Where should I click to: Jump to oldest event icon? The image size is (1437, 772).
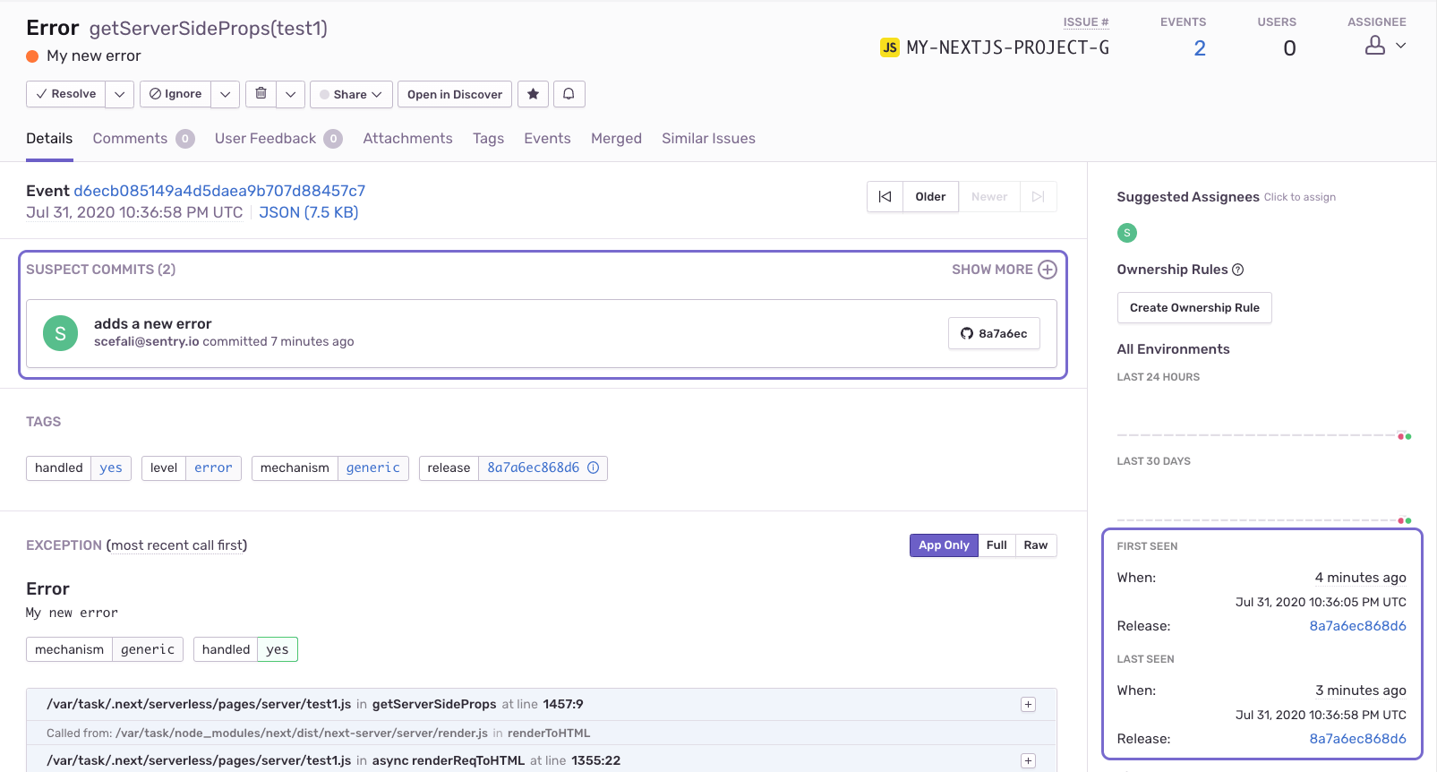click(x=885, y=197)
